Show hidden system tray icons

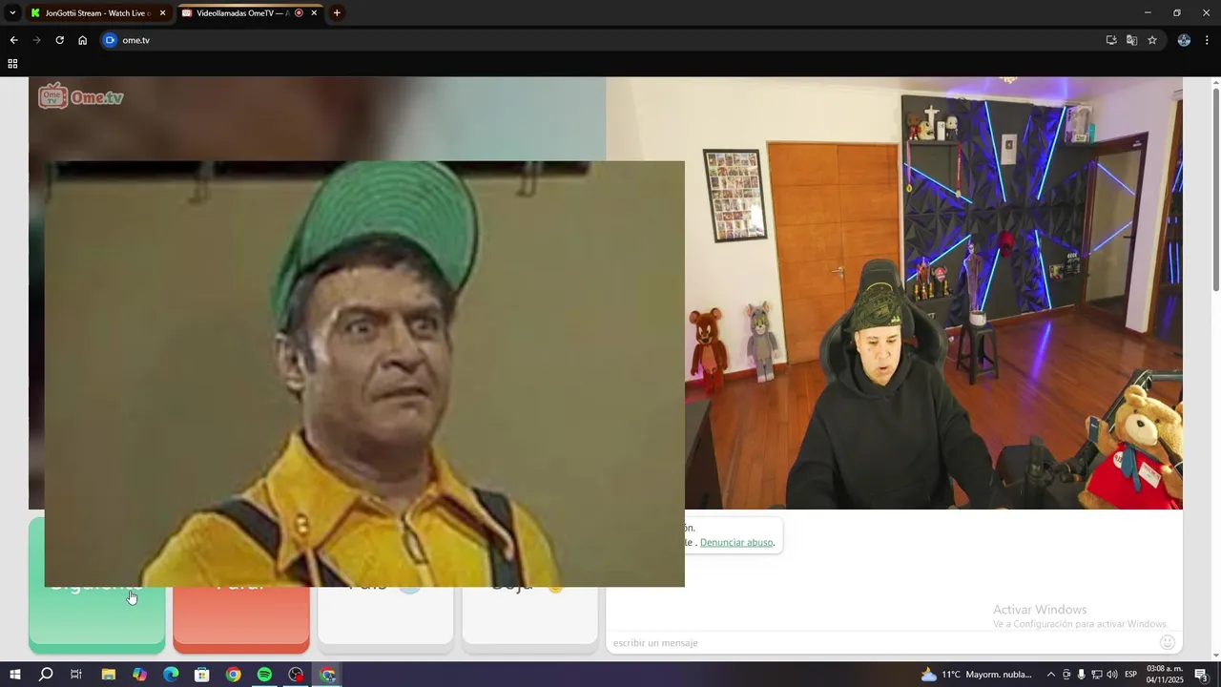tap(1051, 675)
